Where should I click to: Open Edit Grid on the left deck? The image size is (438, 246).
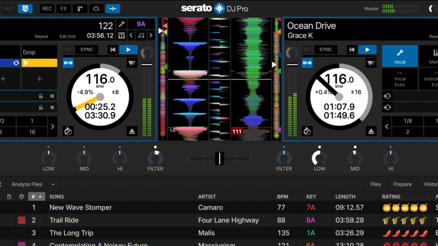[x=67, y=36]
